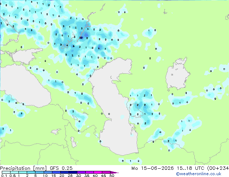Click the 30–35 mm purple legend swatch
Viewport: 229px width, 177px height.
pyautogui.click(x=81, y=172)
